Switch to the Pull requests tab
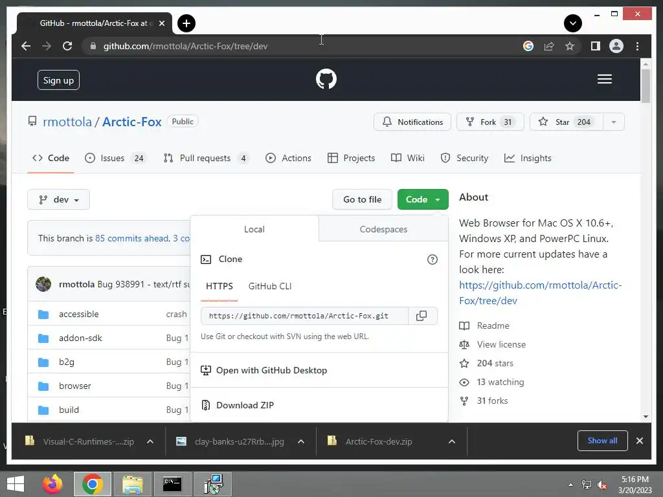The height and width of the screenshot is (497, 663). click(x=207, y=158)
